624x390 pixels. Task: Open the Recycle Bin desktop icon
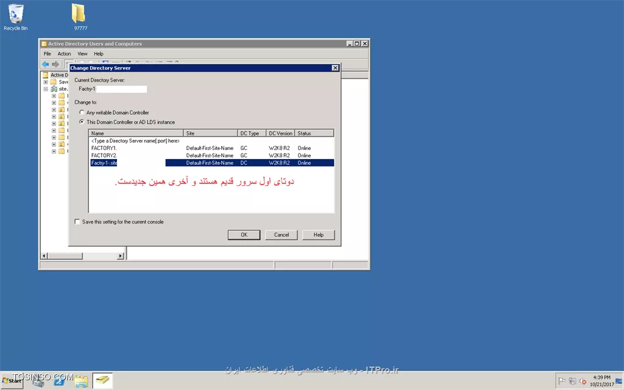pos(15,16)
